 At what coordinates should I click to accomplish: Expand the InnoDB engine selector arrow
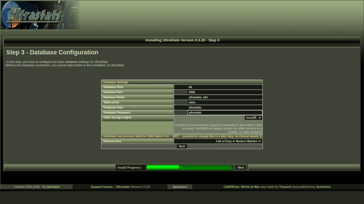coord(260,118)
